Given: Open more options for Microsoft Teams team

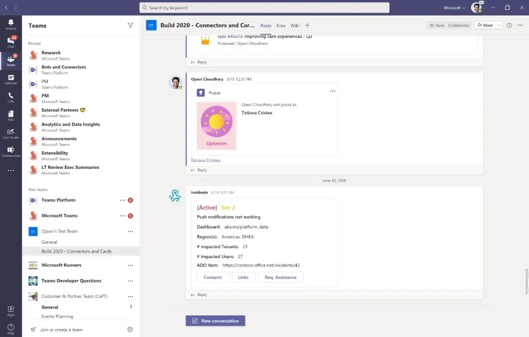Looking at the screenshot, I should 123,215.
